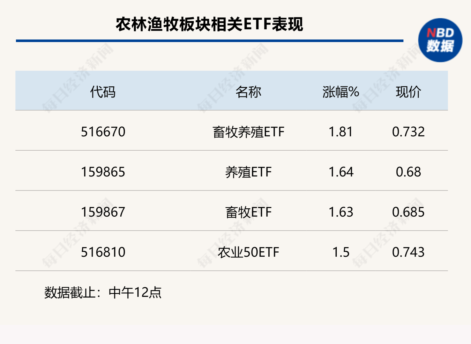Click the code 516670 cell

[x=103, y=132]
